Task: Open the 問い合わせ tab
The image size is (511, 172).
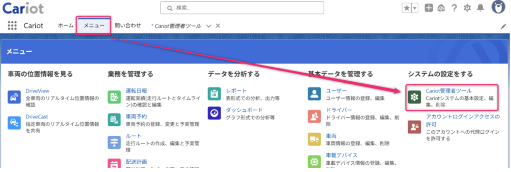Action: click(x=128, y=25)
